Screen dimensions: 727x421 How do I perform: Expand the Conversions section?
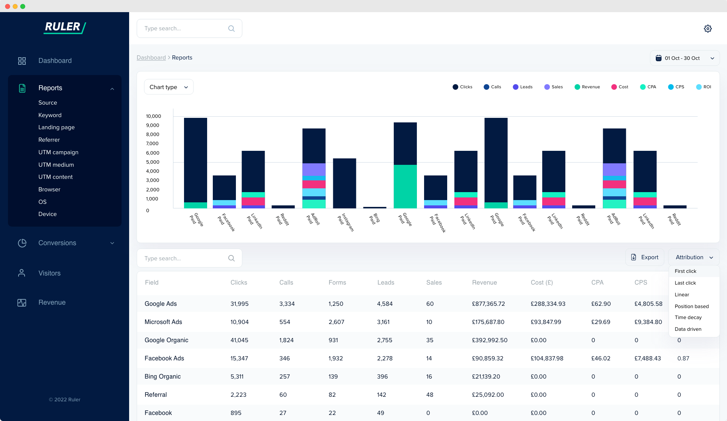(x=112, y=243)
